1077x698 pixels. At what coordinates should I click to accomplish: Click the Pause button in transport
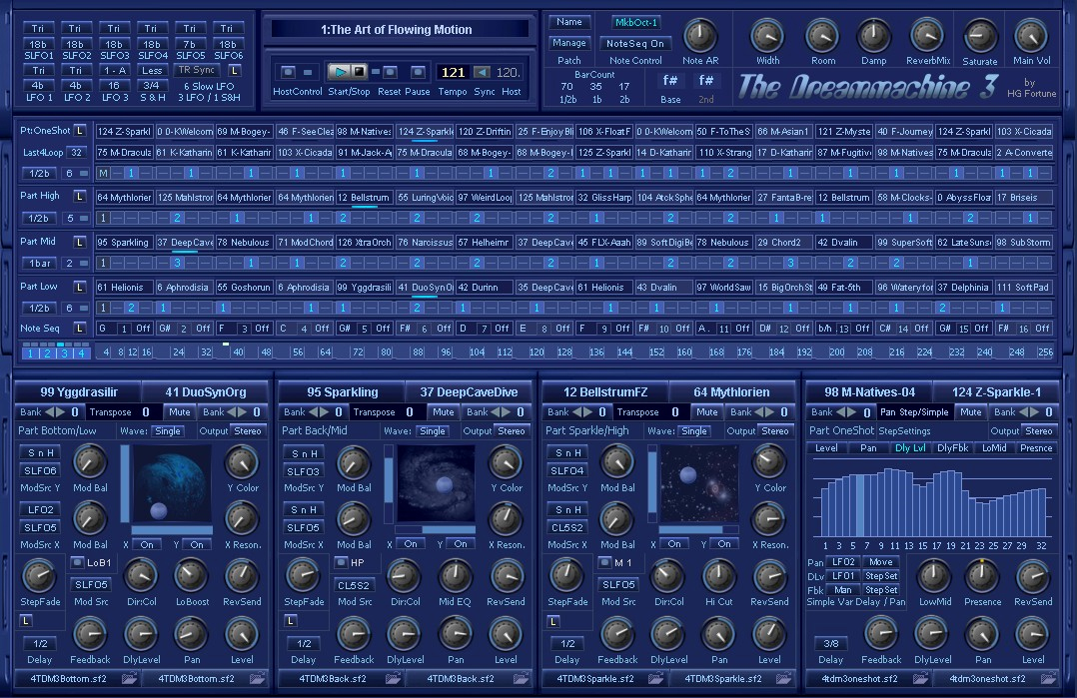tap(418, 71)
